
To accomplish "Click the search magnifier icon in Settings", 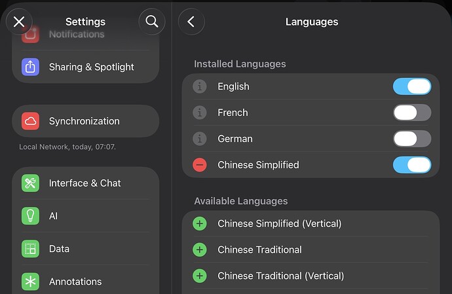I will click(152, 22).
